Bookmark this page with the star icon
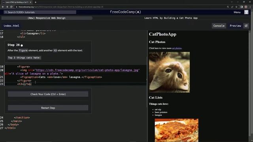The image size is (253, 142). click(236, 7)
